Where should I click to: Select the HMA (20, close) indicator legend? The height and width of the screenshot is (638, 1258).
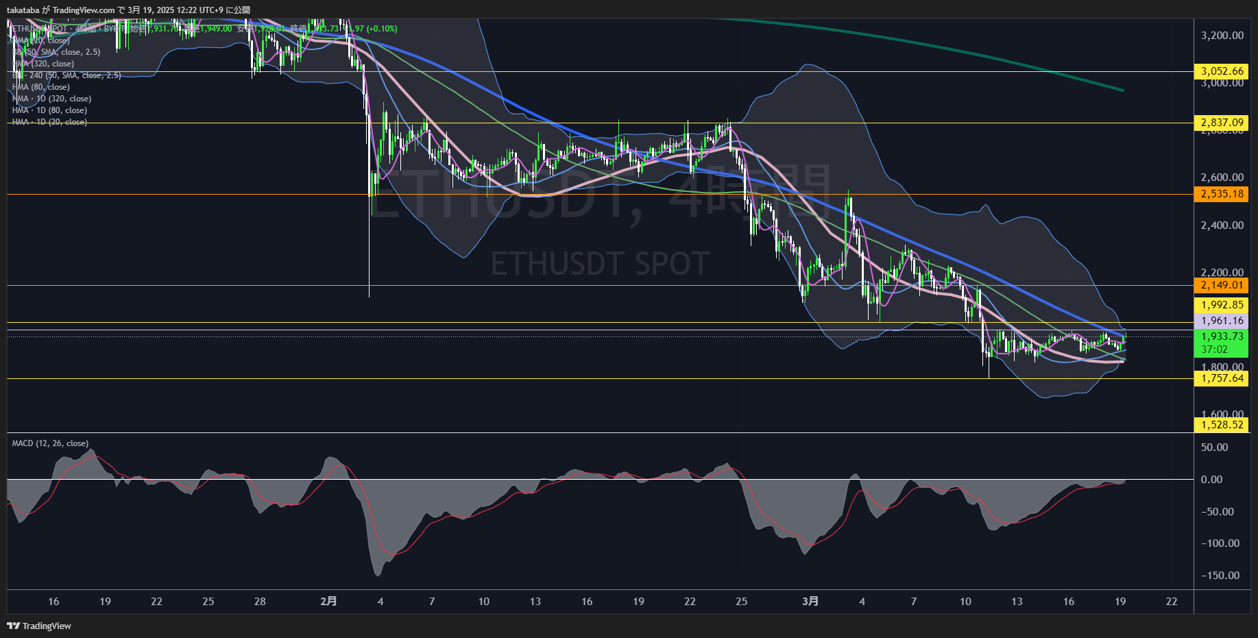40,40
